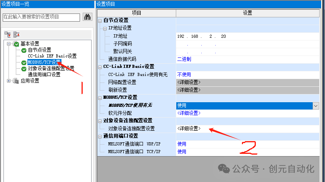Select 自节点设置 in the tree
Image resolution: width=325 pixels, height=182 pixels.
pyautogui.click(x=39, y=50)
